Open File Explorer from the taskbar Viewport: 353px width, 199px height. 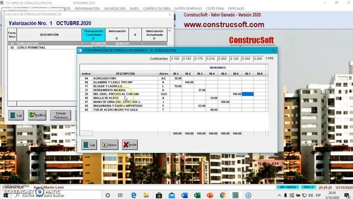pos(146,195)
